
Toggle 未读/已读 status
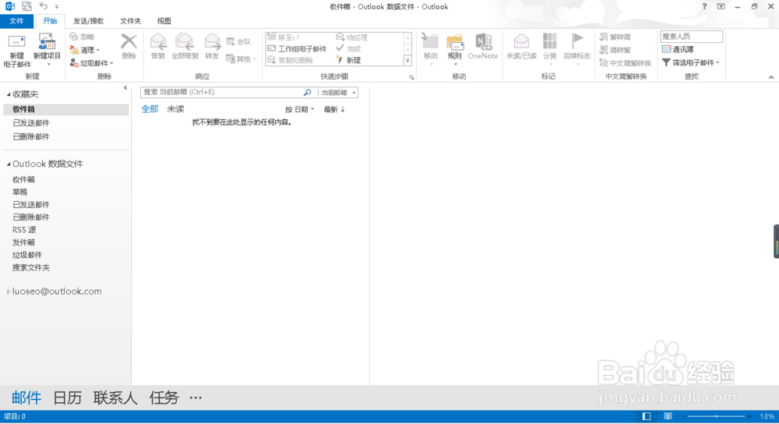pos(521,47)
